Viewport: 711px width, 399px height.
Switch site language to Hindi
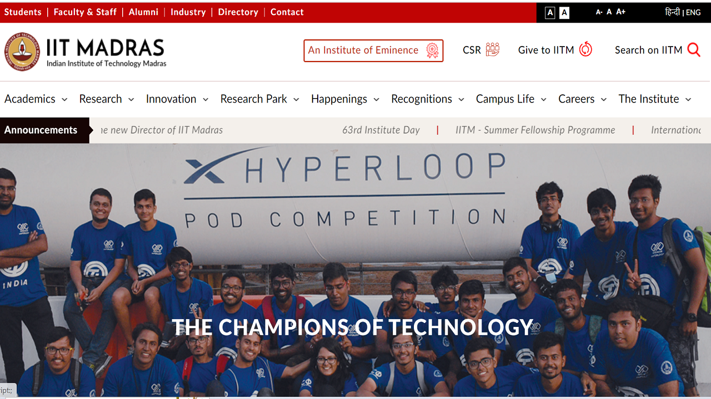(x=672, y=12)
